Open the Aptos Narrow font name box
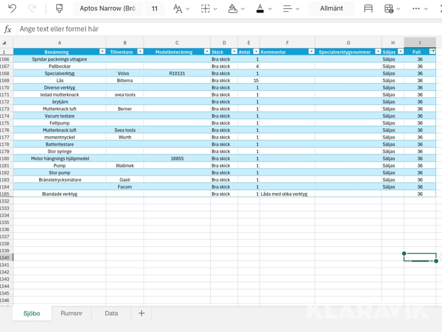 [x=108, y=8]
